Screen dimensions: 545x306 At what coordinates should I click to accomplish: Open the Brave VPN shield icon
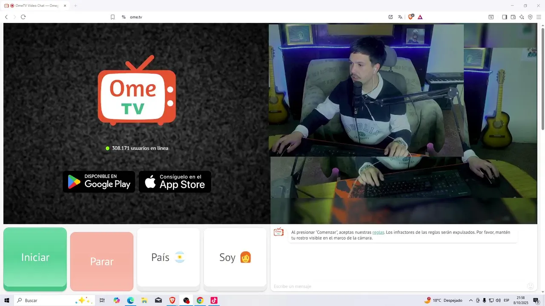click(530, 17)
